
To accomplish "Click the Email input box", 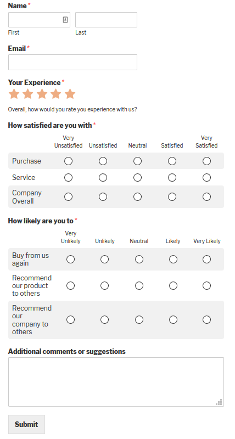I will (73, 62).
